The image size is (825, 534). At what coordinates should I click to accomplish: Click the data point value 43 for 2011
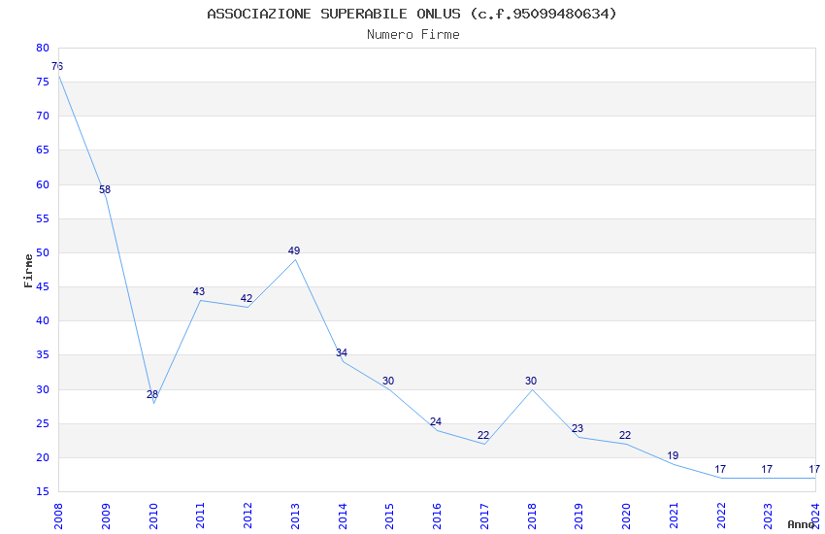[x=199, y=291]
